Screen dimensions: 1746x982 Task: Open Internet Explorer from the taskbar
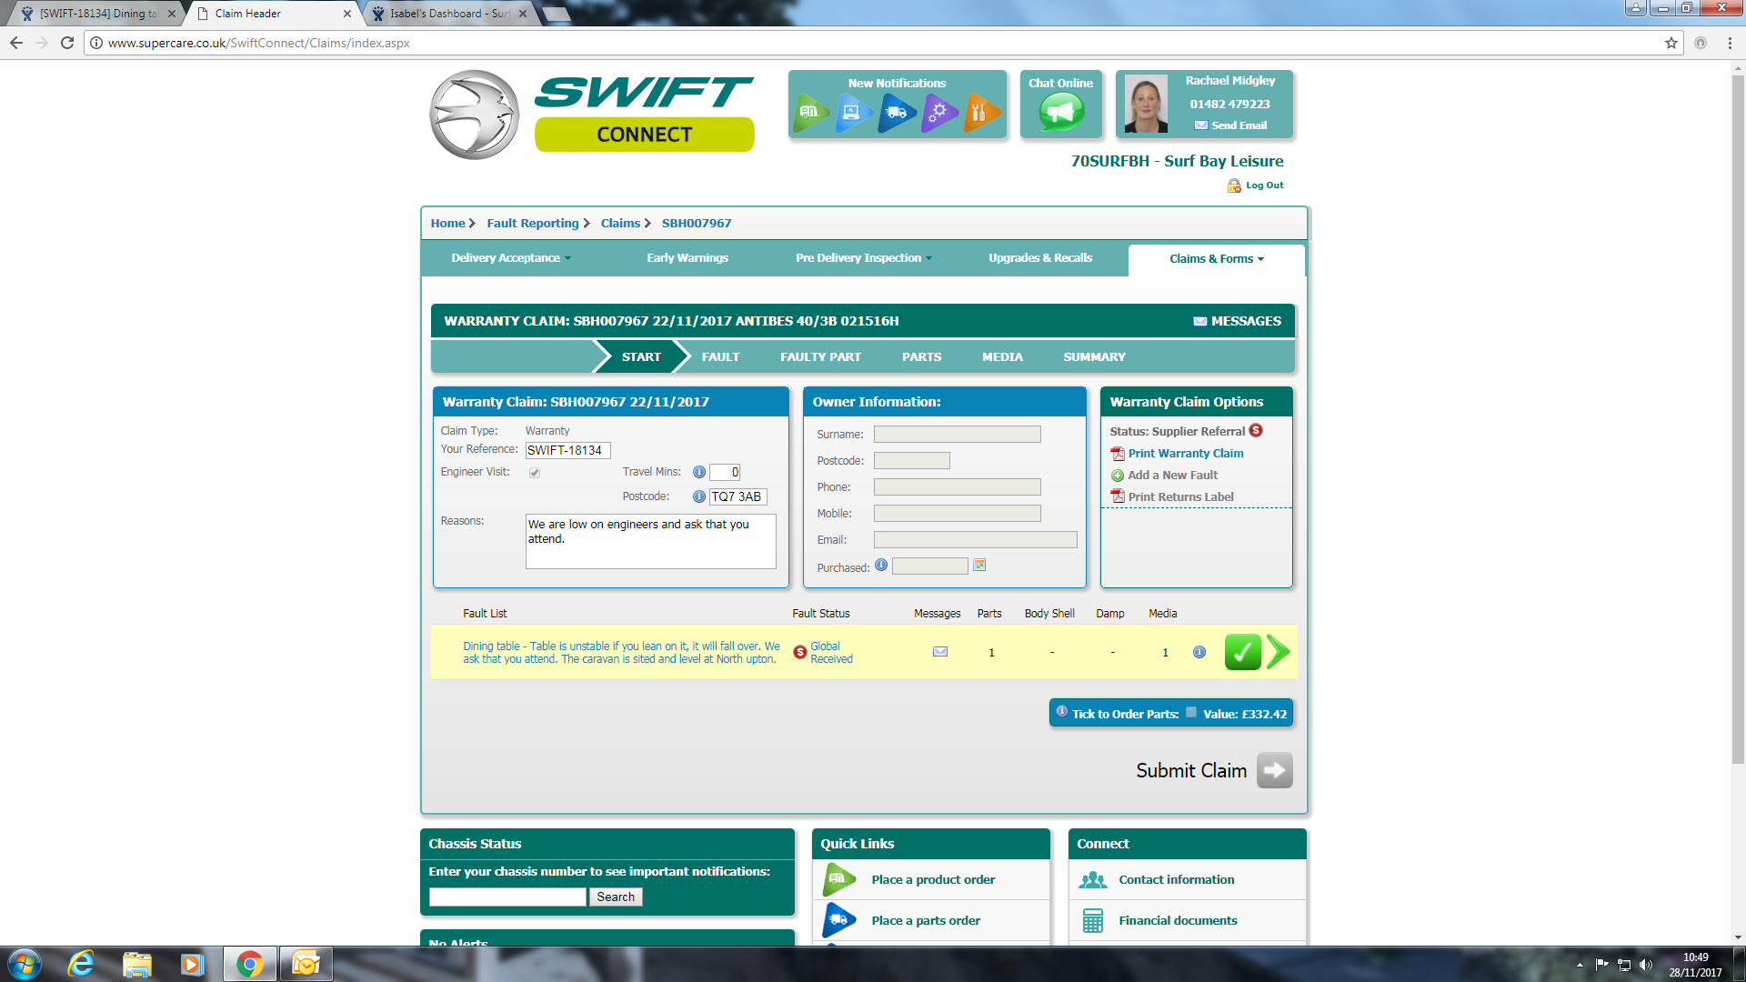point(82,964)
